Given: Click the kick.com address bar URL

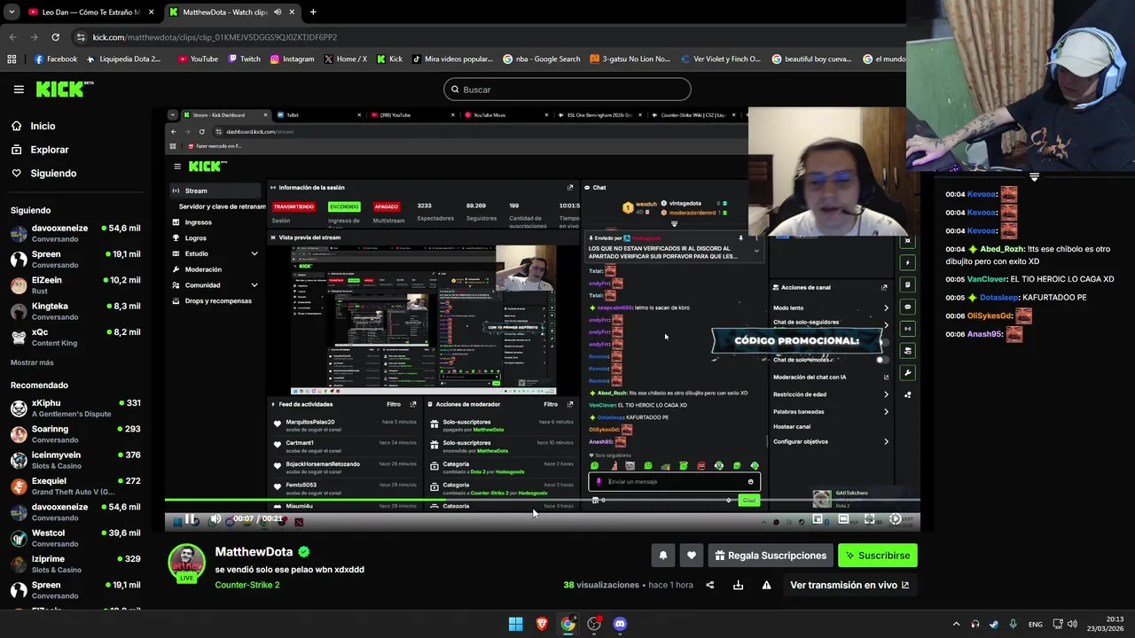Looking at the screenshot, I should pyautogui.click(x=215, y=37).
